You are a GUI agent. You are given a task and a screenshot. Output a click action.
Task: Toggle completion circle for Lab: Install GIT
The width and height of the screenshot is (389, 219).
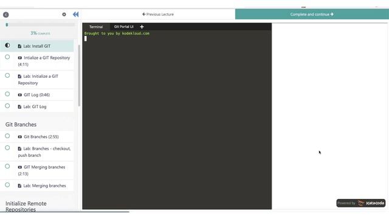tap(7, 46)
